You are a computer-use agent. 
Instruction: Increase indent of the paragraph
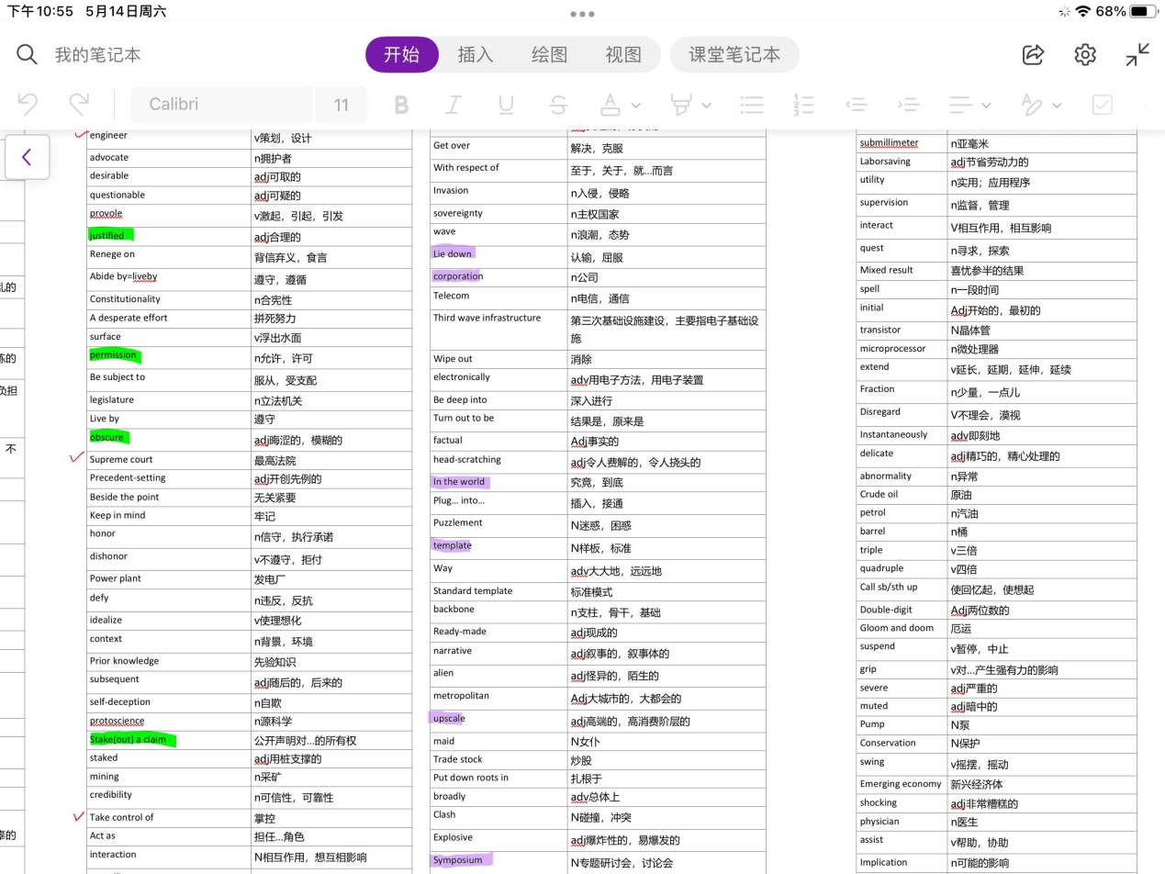(x=908, y=105)
